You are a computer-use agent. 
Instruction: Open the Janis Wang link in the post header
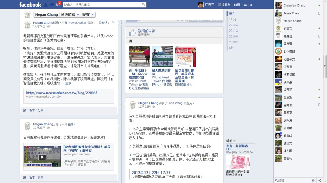tap(175, 103)
